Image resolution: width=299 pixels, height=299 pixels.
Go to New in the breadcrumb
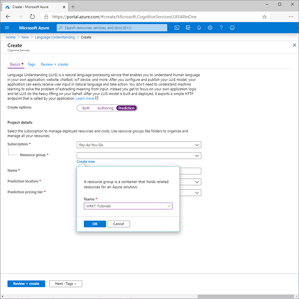[x=25, y=37]
